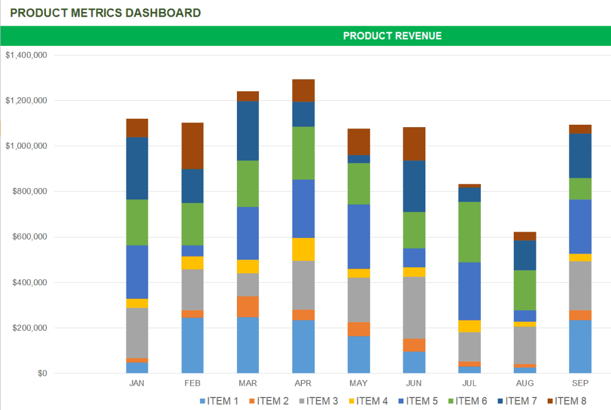Screen dimensions: 611x410
Task: Click the ITEM 1 segment in MAR bar
Action: [248, 346]
